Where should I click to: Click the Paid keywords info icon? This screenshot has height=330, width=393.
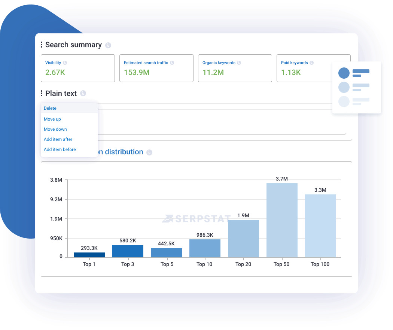click(312, 63)
